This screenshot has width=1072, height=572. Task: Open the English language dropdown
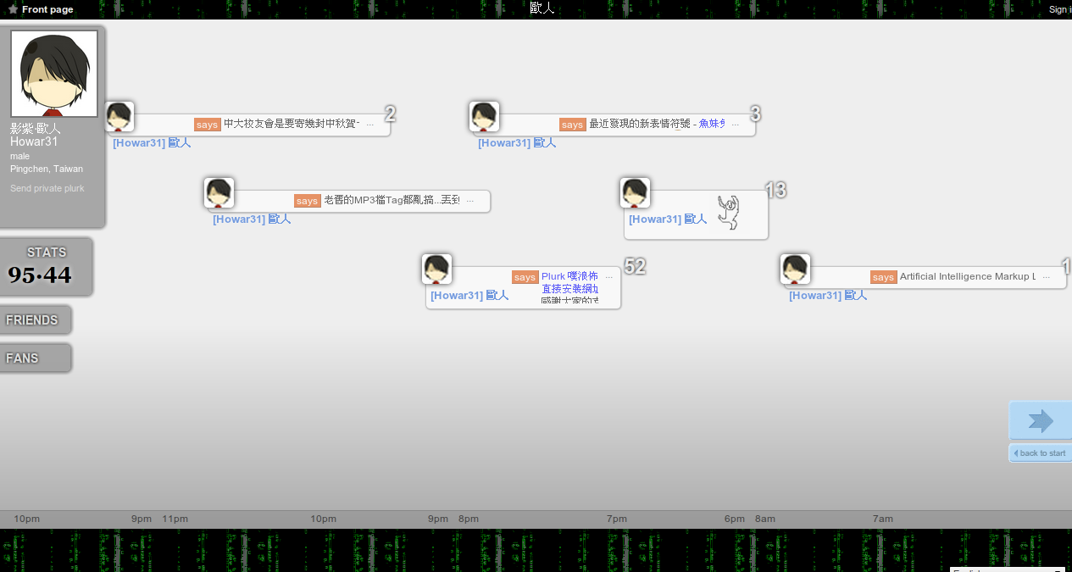click(x=1007, y=569)
